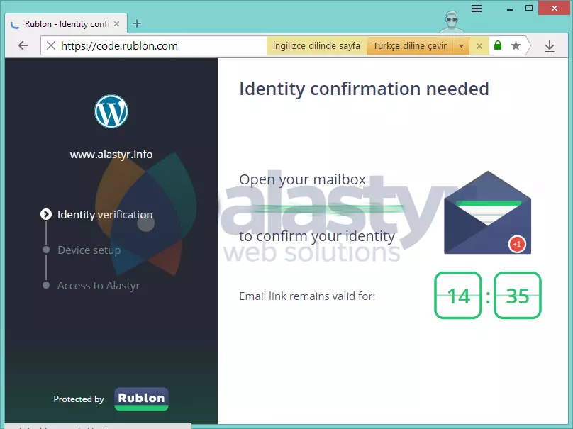Click 'İngilizce dilinde sayfa' label
This screenshot has height=429, width=573.
click(316, 45)
